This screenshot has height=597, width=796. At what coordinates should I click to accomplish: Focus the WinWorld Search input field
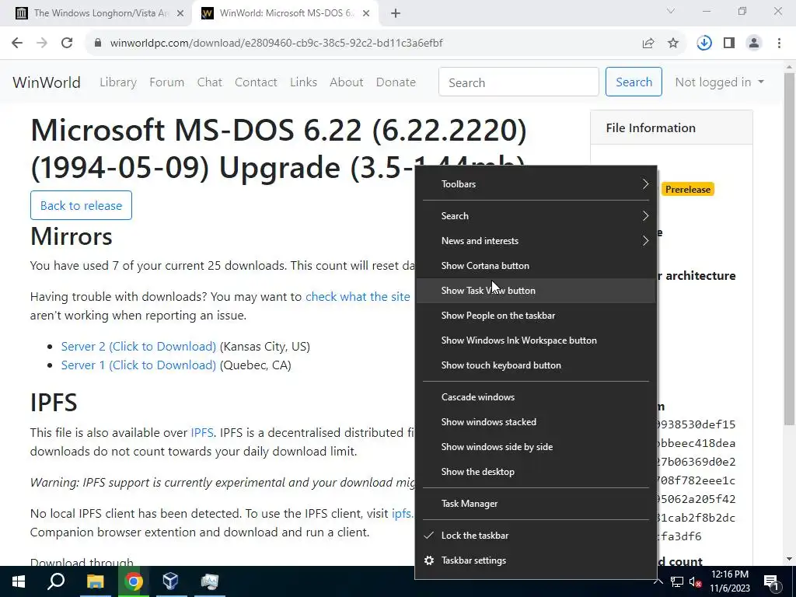pyautogui.click(x=518, y=82)
